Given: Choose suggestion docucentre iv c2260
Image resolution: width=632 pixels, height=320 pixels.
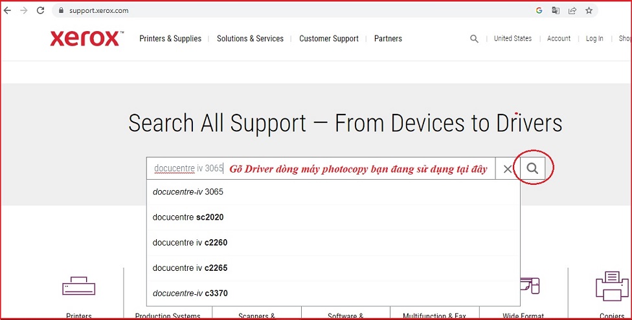Looking at the screenshot, I should [333, 242].
